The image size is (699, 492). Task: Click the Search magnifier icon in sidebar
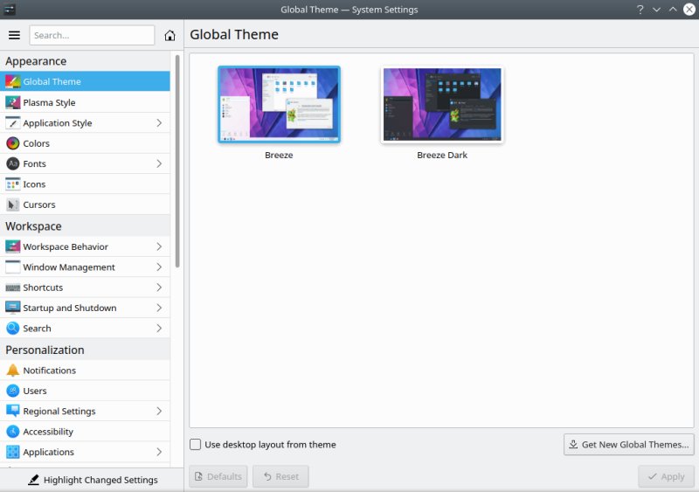[x=13, y=329]
